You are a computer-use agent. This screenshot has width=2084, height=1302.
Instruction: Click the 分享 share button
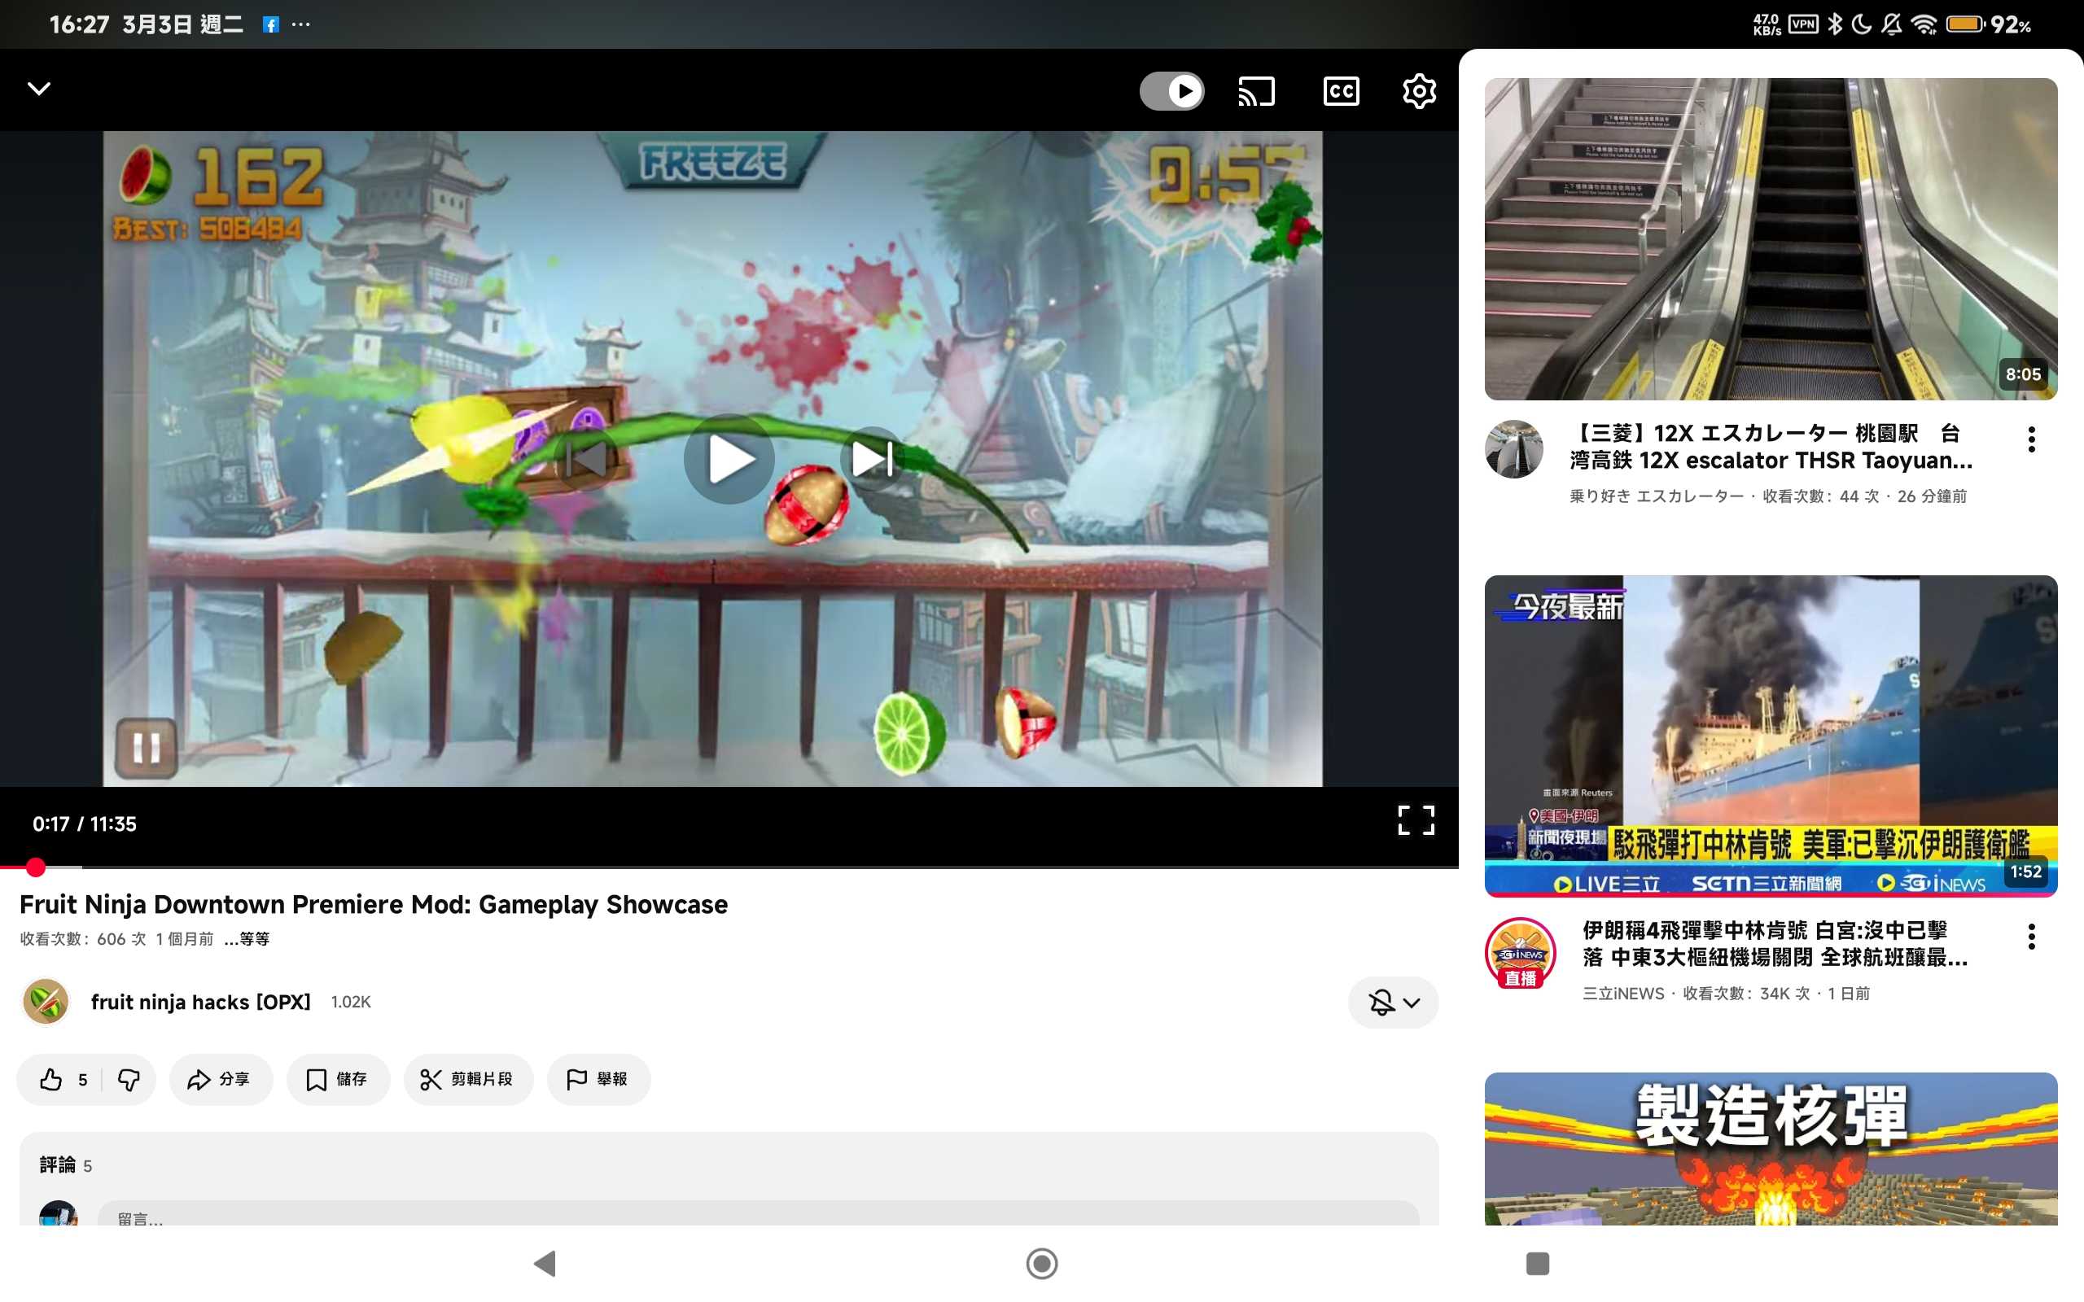tap(220, 1079)
